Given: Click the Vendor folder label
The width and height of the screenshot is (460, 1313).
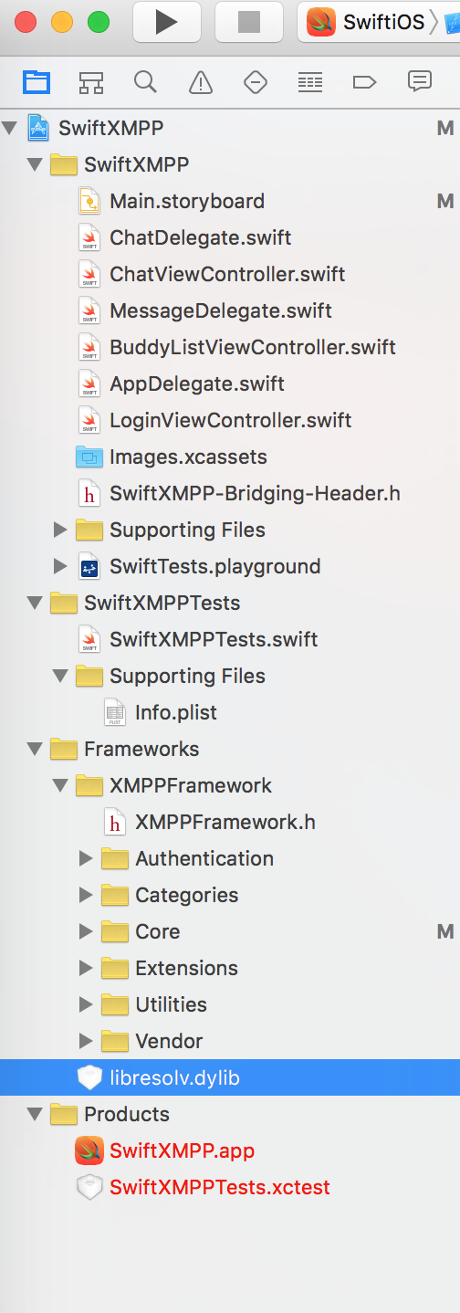Looking at the screenshot, I should coord(169,1041).
